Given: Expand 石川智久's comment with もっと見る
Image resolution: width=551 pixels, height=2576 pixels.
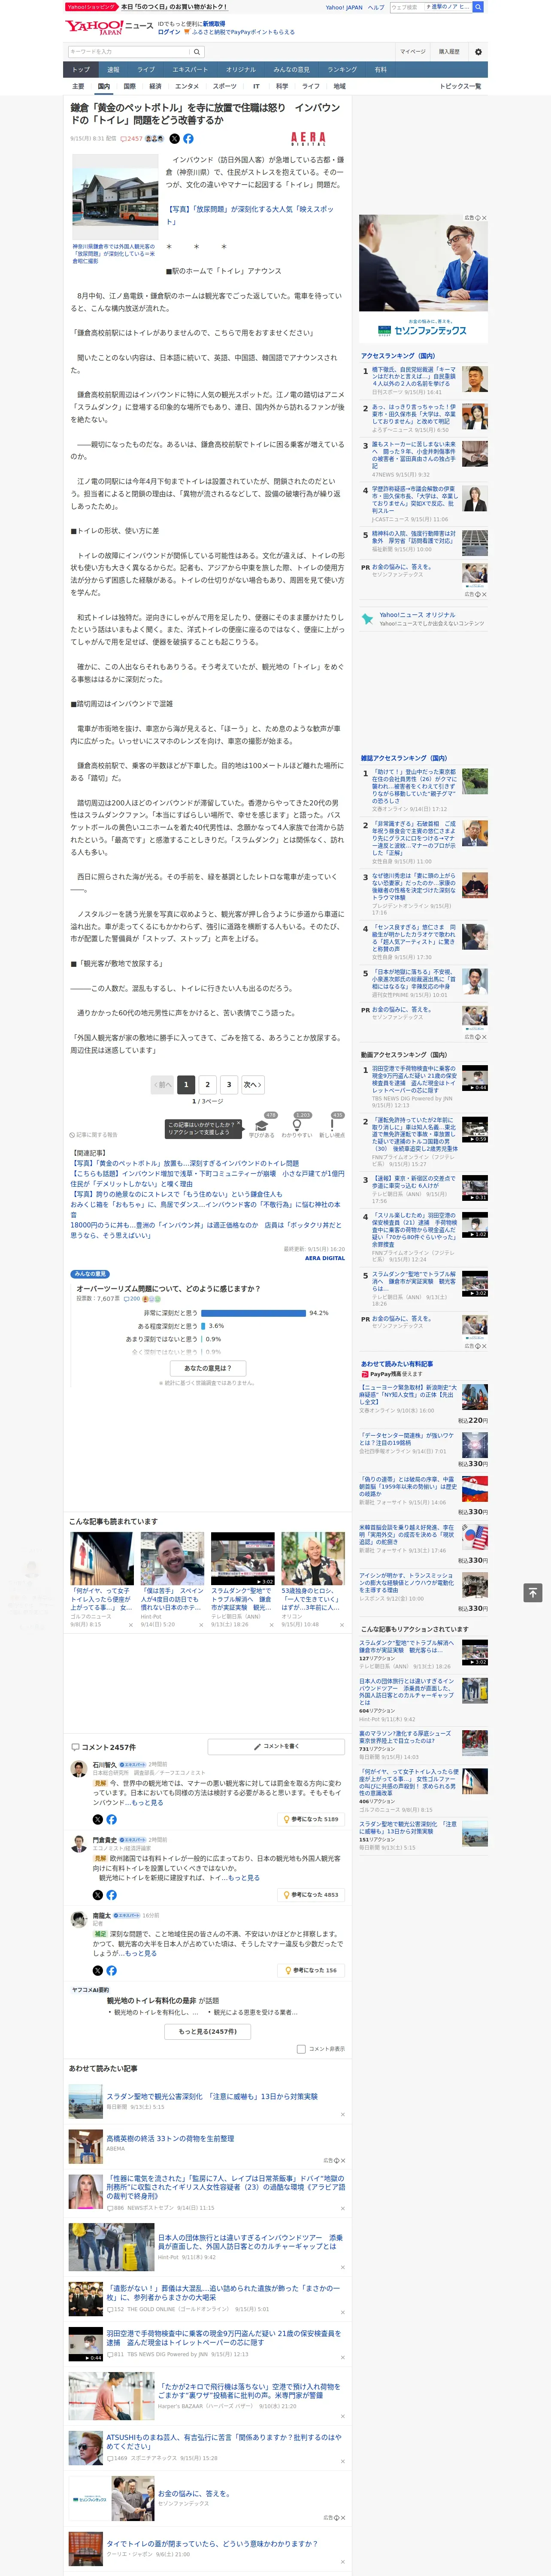Looking at the screenshot, I should click(x=147, y=1803).
